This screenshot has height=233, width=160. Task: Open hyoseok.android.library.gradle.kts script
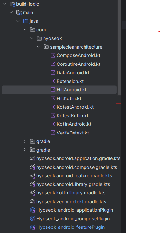(73, 184)
